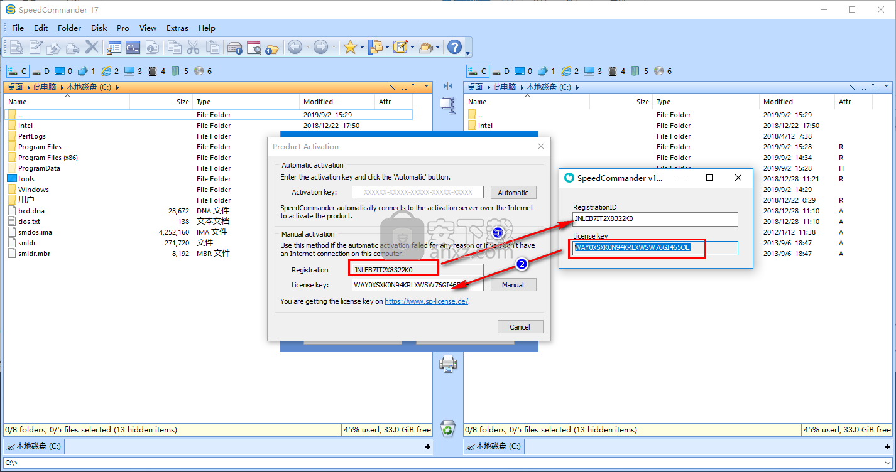Screen dimensions: 896x472
Task: Sort right panel by Modified column
Action: click(x=797, y=102)
